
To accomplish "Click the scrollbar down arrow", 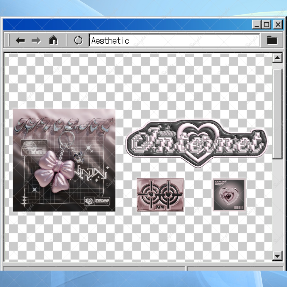I will point(277,256).
